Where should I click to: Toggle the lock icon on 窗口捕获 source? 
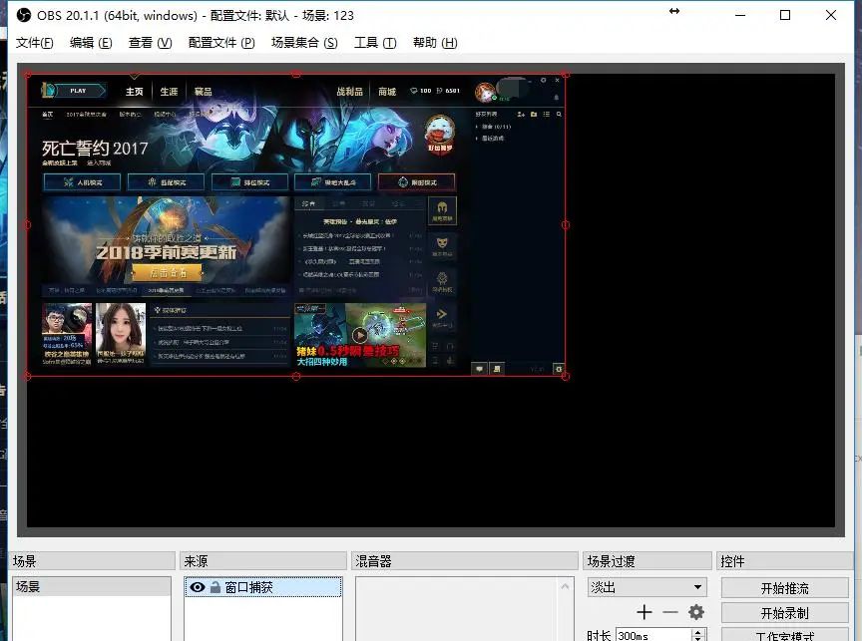[215, 587]
